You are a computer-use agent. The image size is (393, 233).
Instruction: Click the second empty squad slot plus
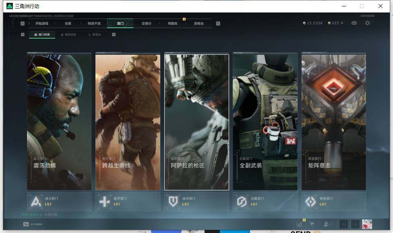point(355,224)
